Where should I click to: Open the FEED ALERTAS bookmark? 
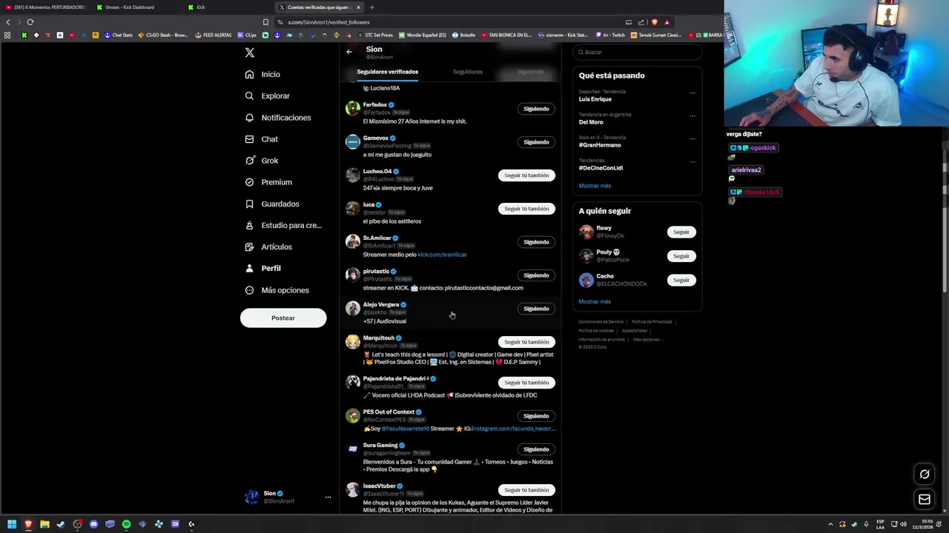[x=214, y=35]
